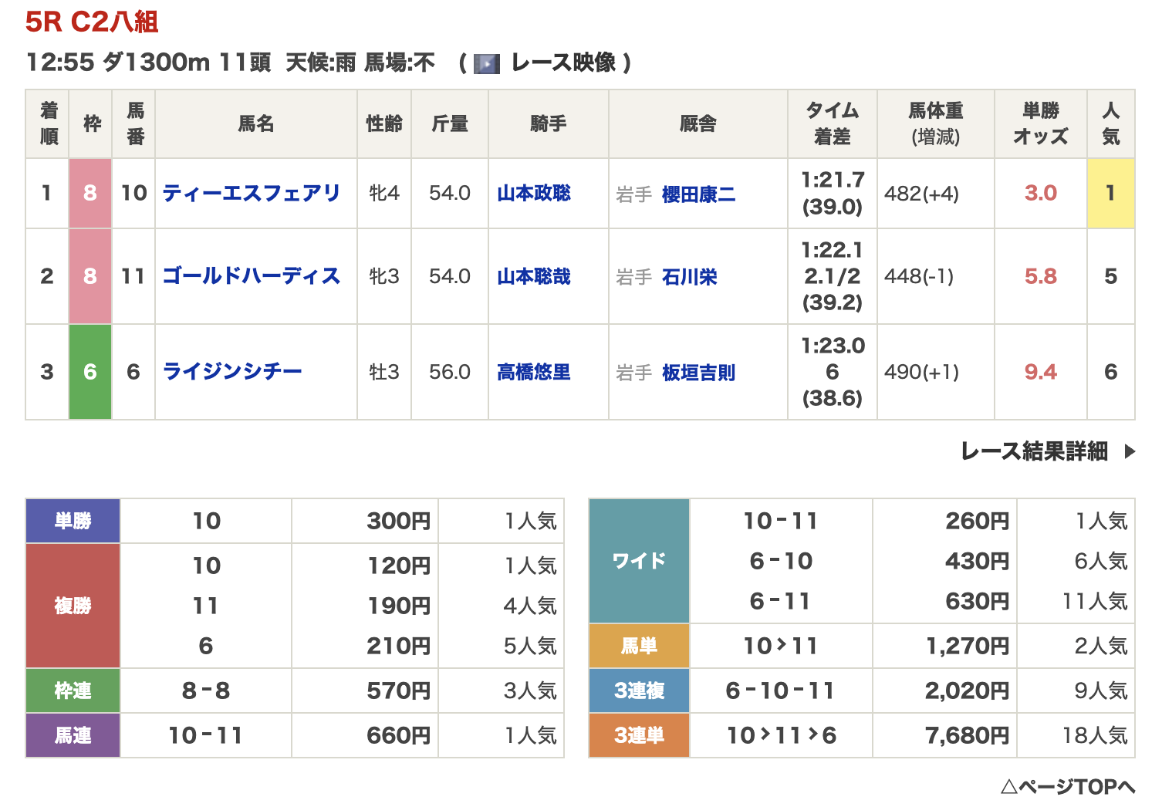View jockey 山本政聡 page
The height and width of the screenshot is (807, 1162).
(x=533, y=193)
